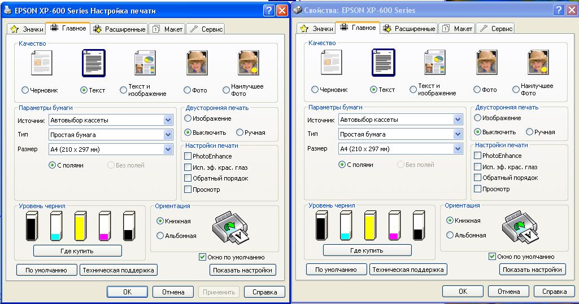
Task: Open Тип paper dropdown in Настройка печати window
Action: (x=111, y=134)
